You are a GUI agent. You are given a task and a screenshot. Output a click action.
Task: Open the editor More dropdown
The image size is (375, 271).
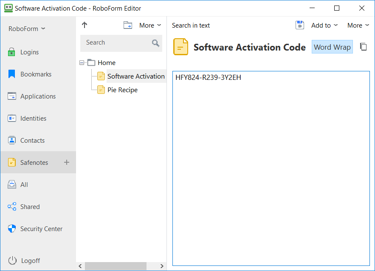point(358,25)
